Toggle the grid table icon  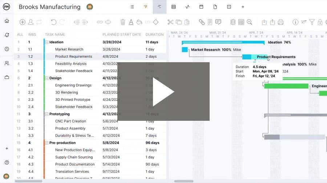click(x=241, y=22)
